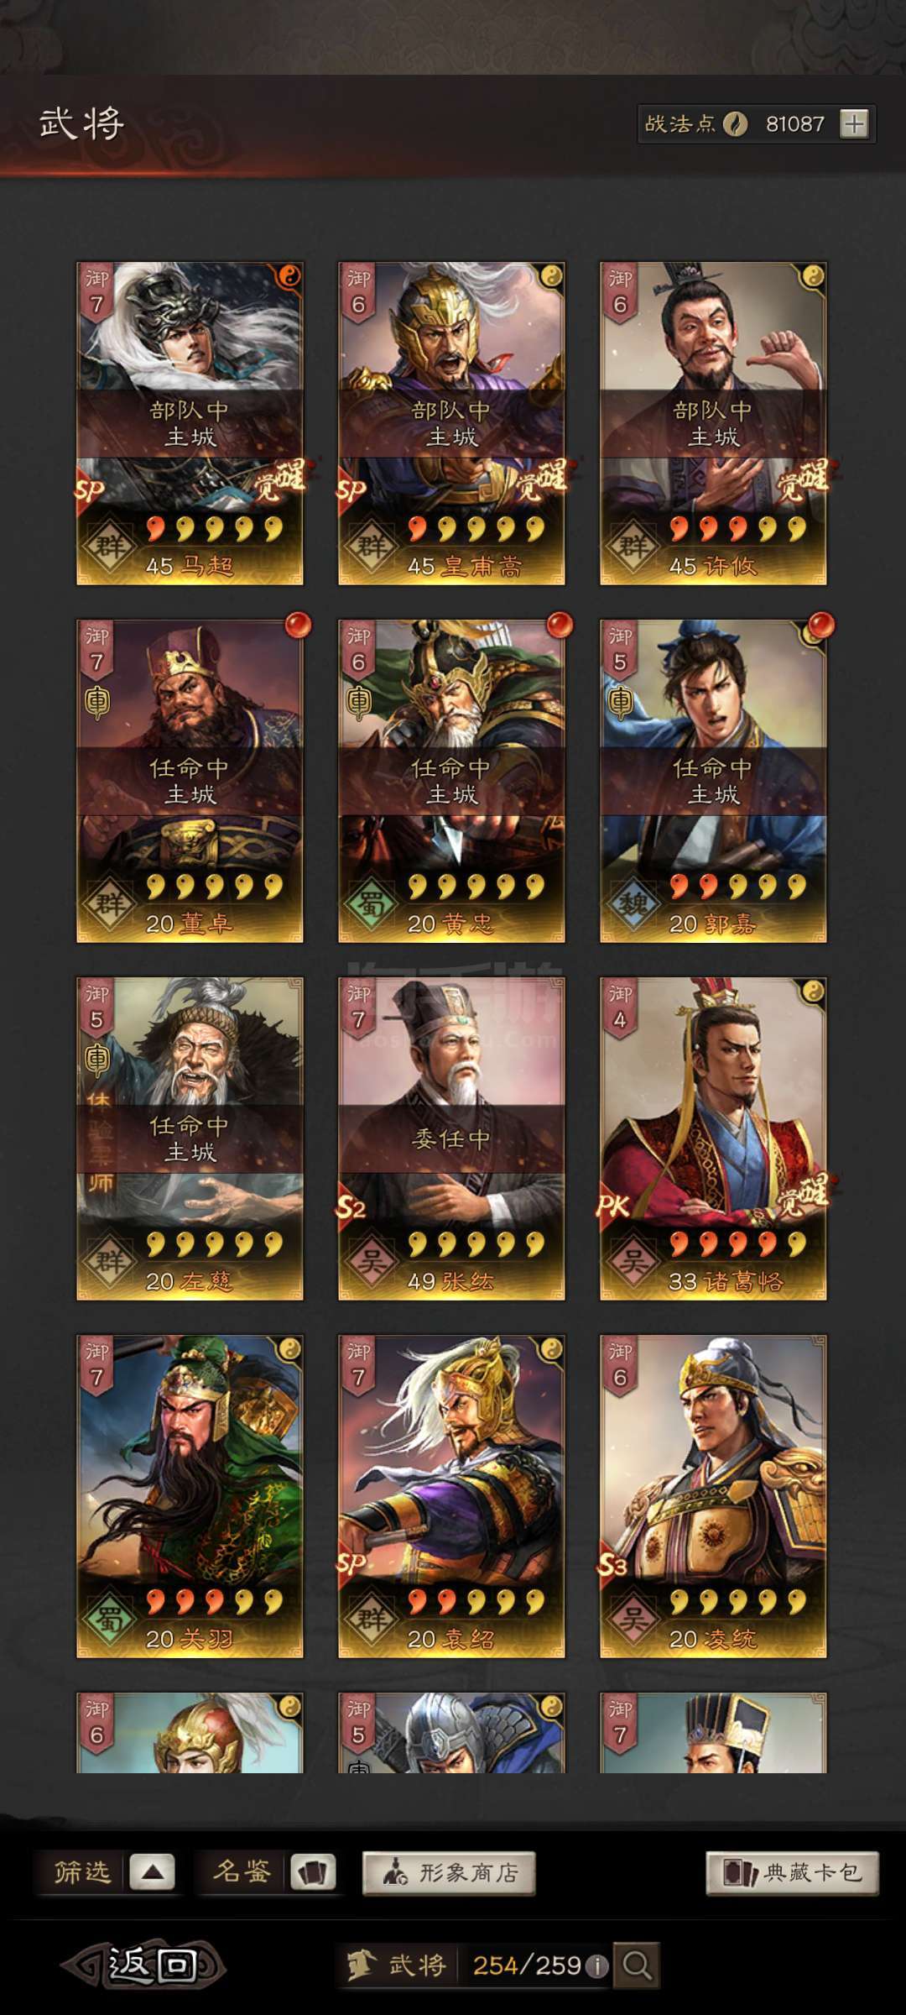Select the 郭嘉 general card
Image resolution: width=906 pixels, height=2015 pixels.
[x=713, y=781]
